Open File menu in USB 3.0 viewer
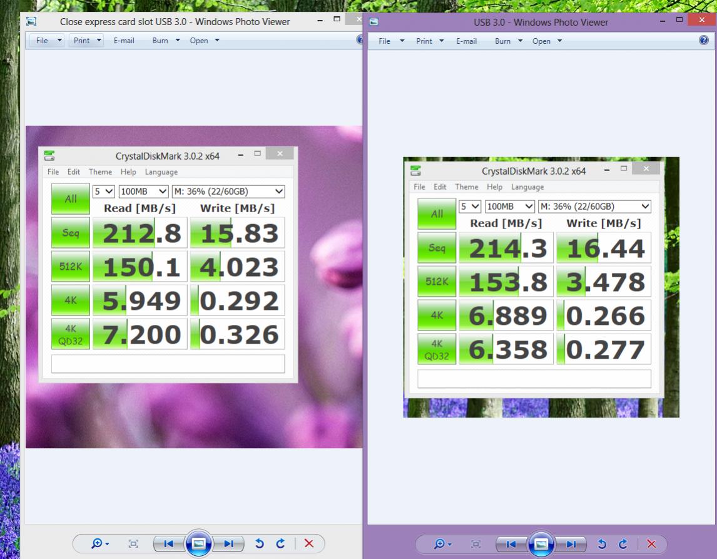Screen dimensions: 717x559 pos(391,41)
